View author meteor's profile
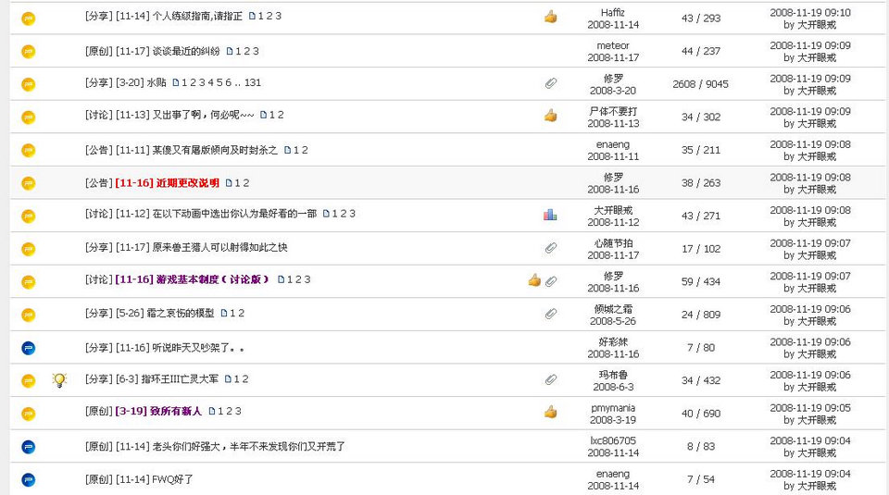 tap(613, 45)
